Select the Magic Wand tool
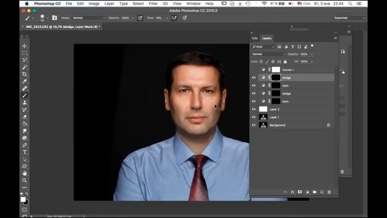Image resolution: width=387 pixels, height=218 pixels. coord(24,67)
